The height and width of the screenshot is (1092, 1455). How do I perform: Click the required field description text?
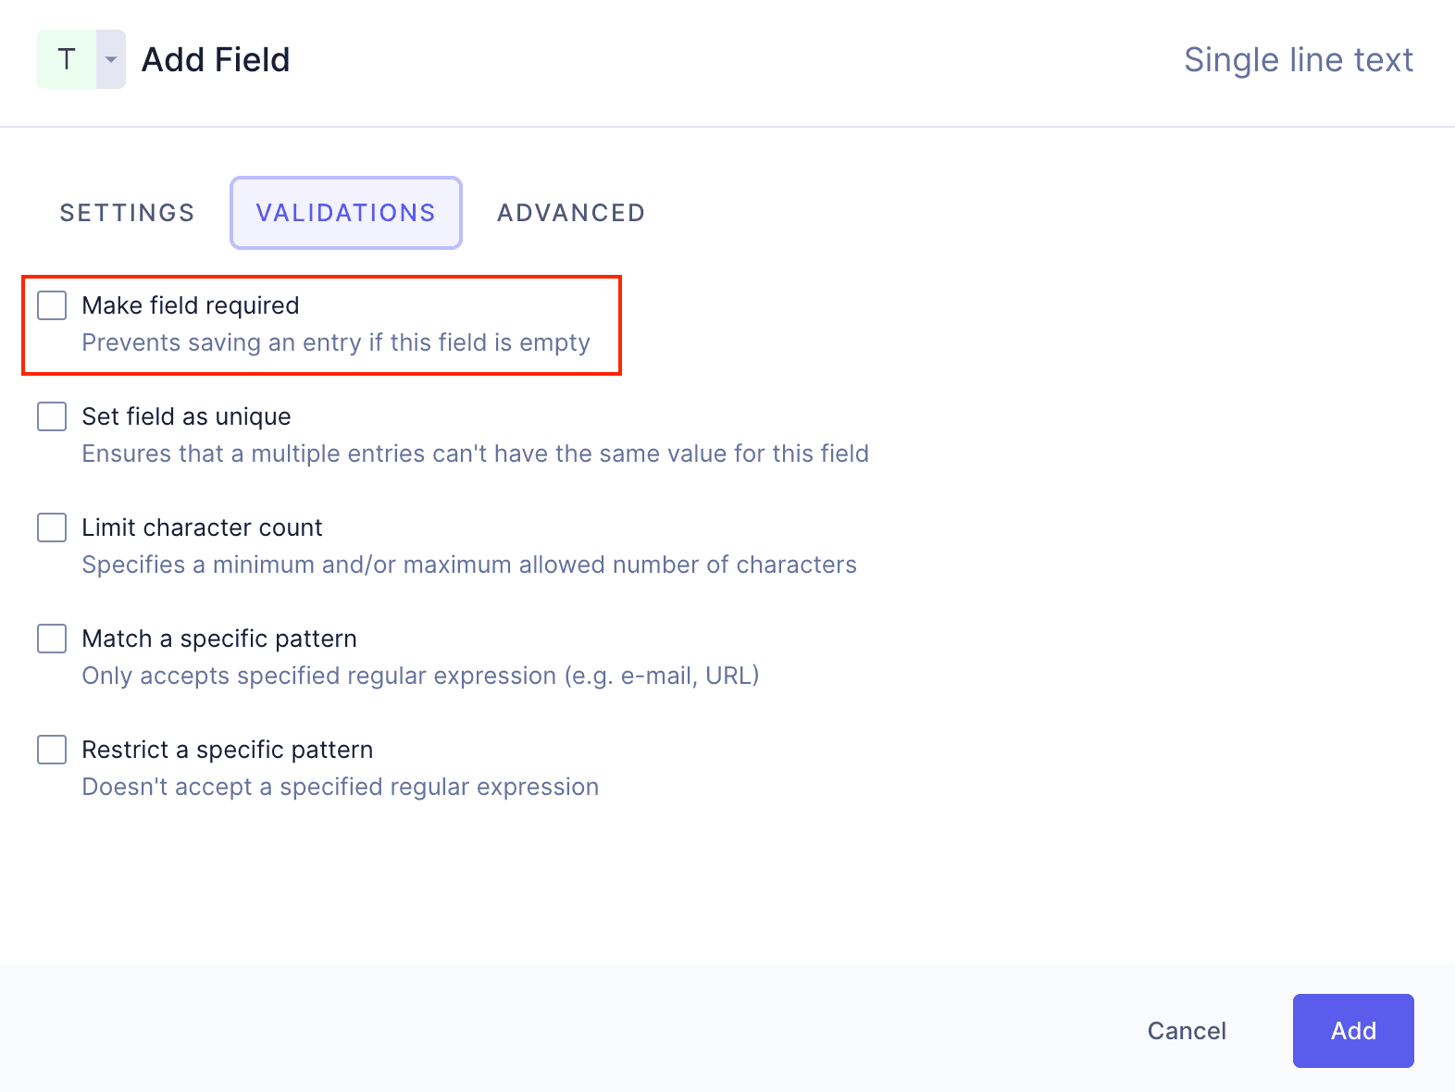click(336, 342)
